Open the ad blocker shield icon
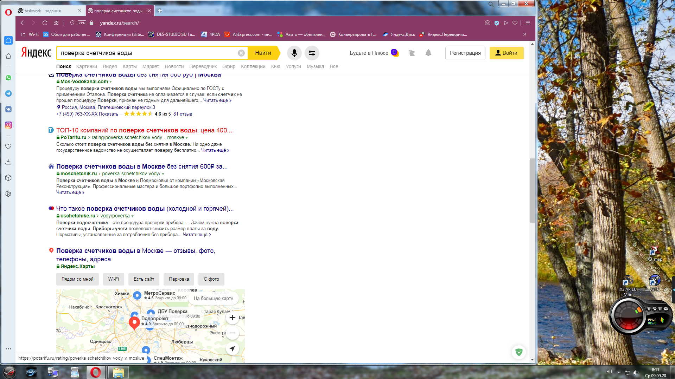 tap(497, 23)
